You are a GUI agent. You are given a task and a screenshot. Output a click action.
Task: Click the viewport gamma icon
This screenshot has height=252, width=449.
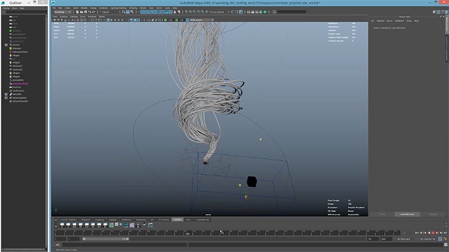pyautogui.click(x=176, y=20)
